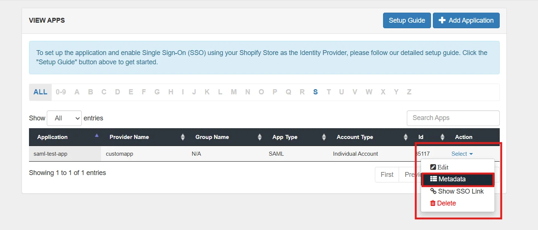Filter apps by letter T
Screen dimensions: 538x230
pos(328,92)
